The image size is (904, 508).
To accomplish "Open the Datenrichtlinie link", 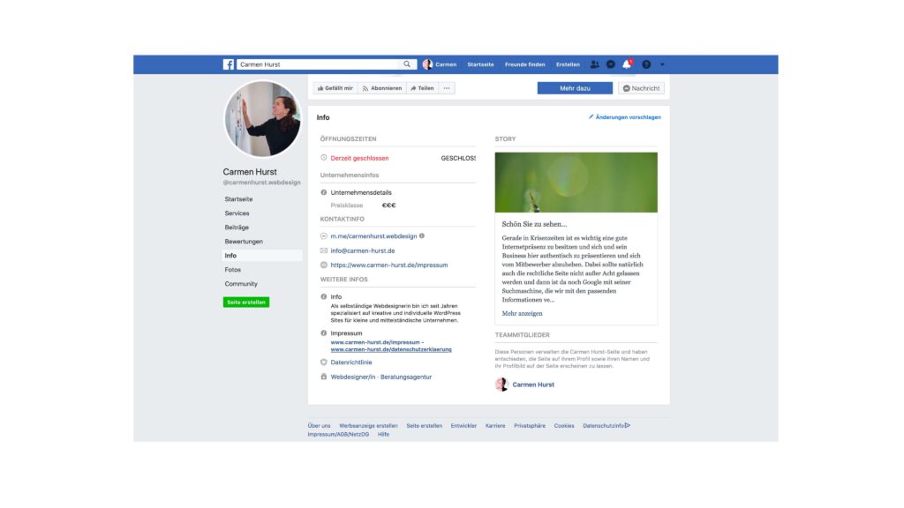I will [351, 362].
